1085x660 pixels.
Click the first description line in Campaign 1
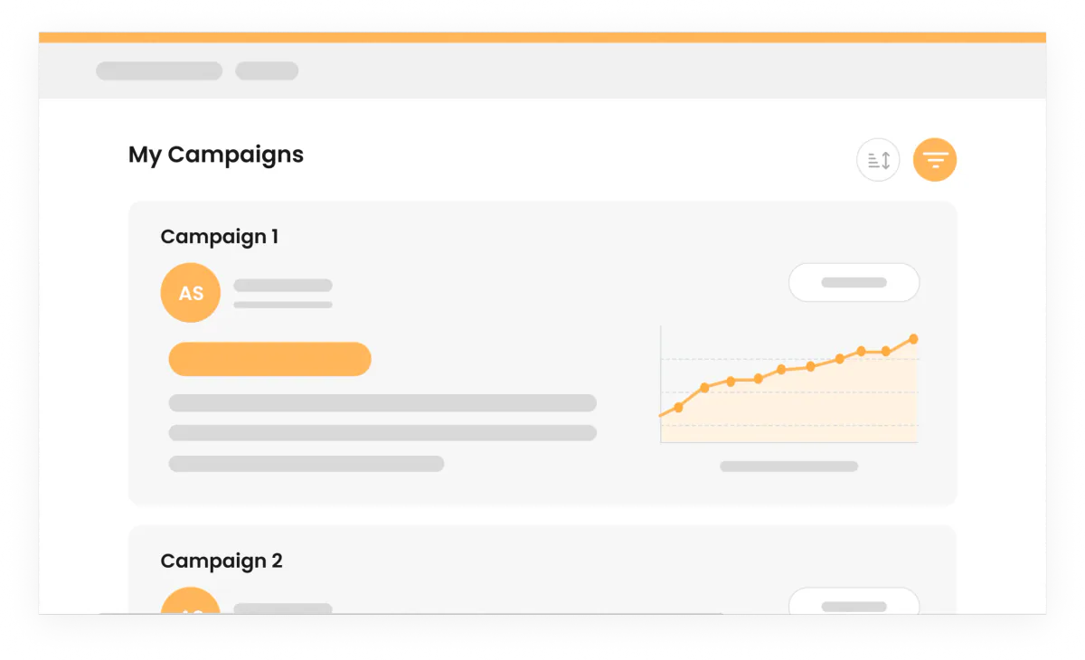[x=382, y=402]
